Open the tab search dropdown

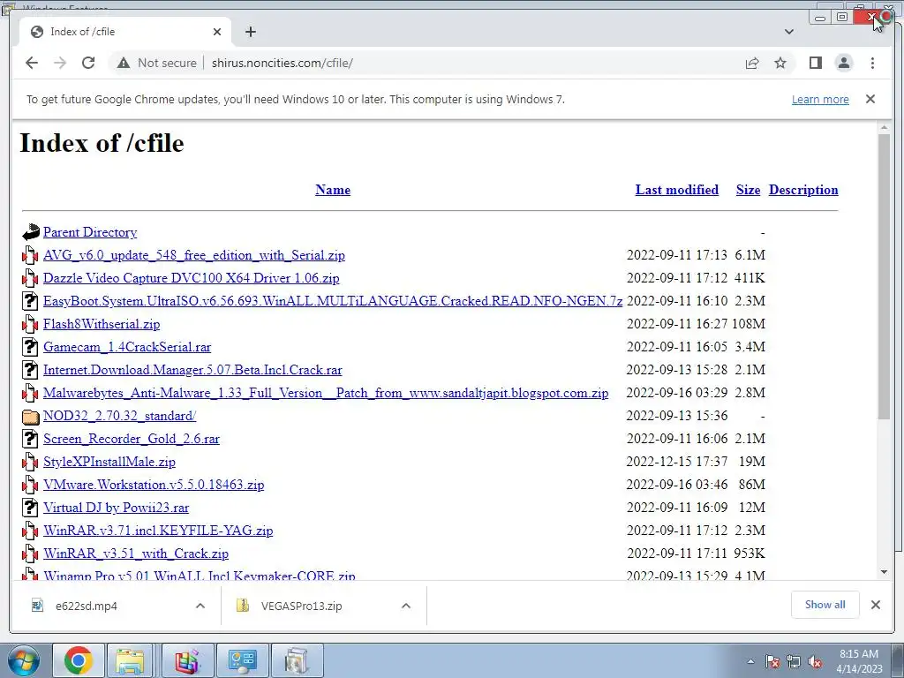click(789, 32)
